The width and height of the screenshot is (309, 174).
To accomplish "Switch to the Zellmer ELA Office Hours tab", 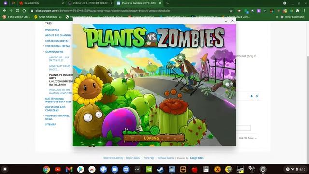I will click(x=90, y=3).
